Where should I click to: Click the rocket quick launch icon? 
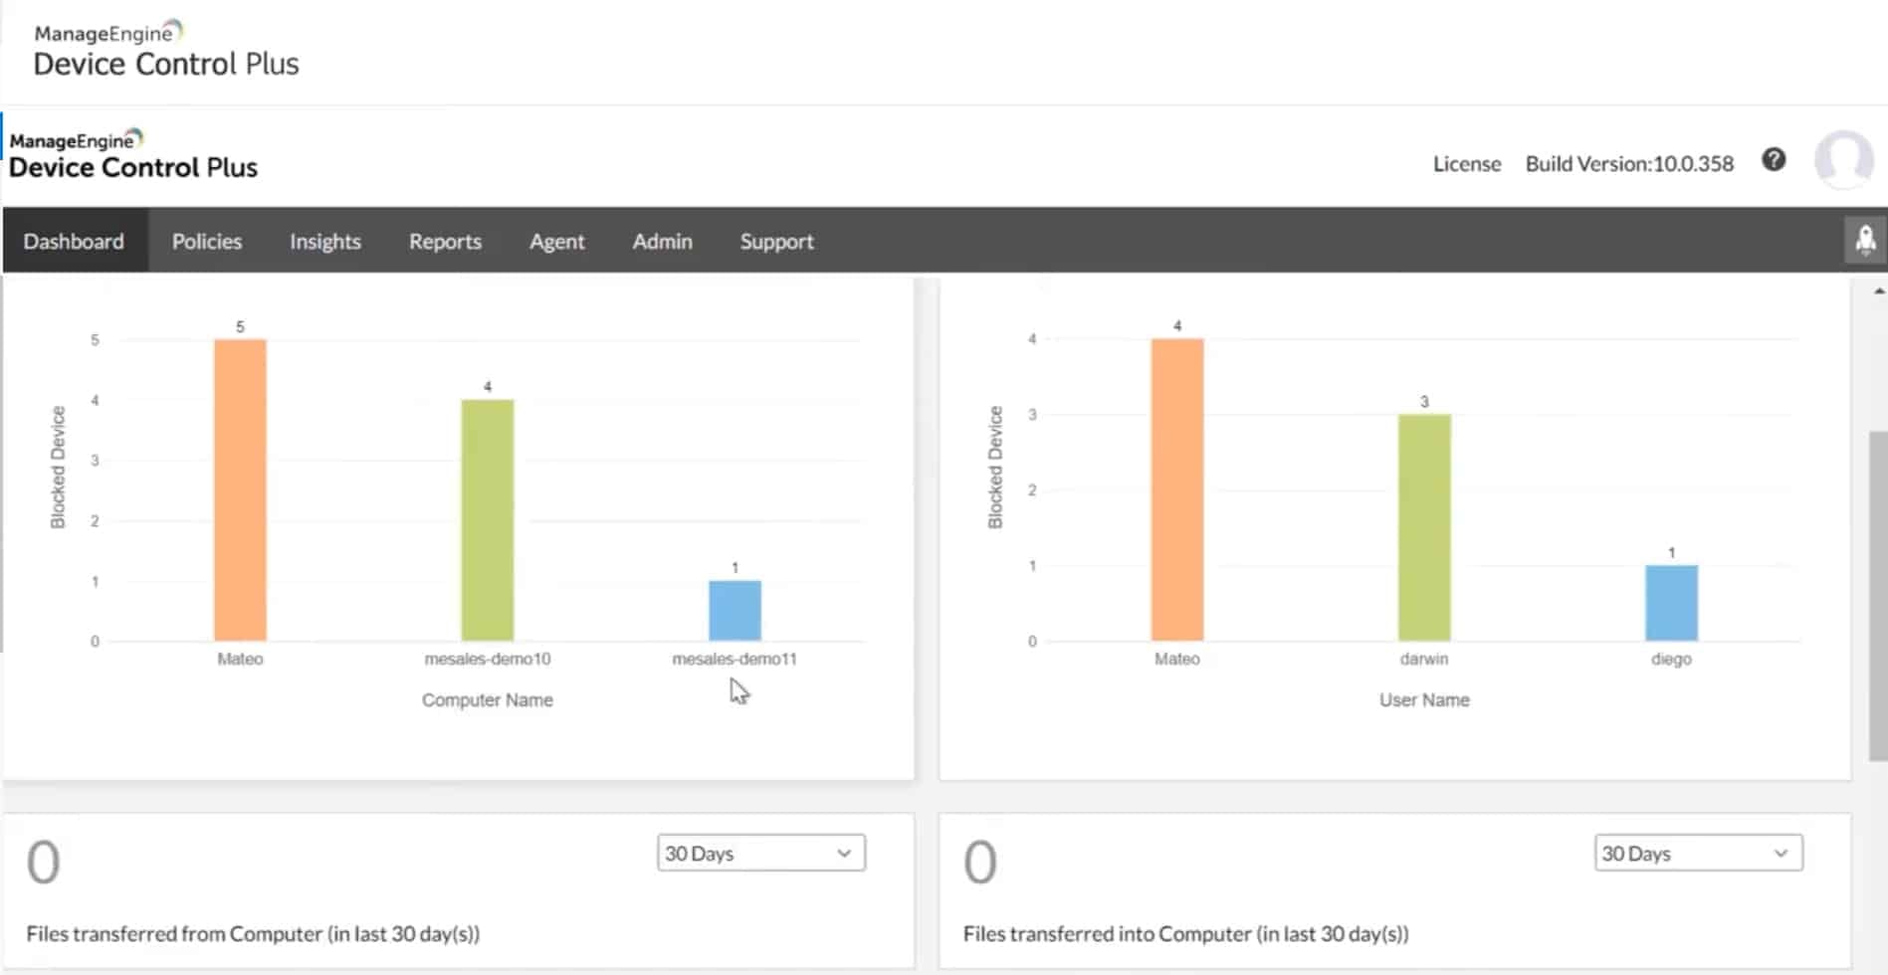tap(1865, 240)
